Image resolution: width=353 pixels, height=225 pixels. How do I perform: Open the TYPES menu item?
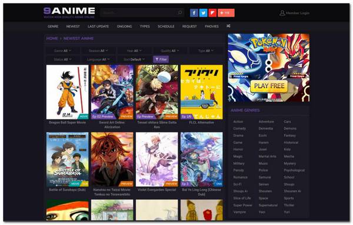tap(145, 27)
